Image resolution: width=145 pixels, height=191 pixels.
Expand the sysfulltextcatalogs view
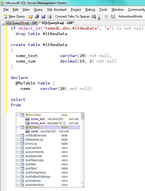[18, 177]
